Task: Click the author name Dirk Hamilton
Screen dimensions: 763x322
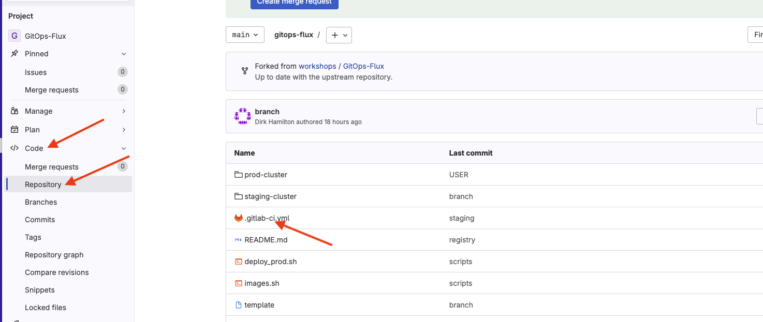Action: pyautogui.click(x=275, y=122)
